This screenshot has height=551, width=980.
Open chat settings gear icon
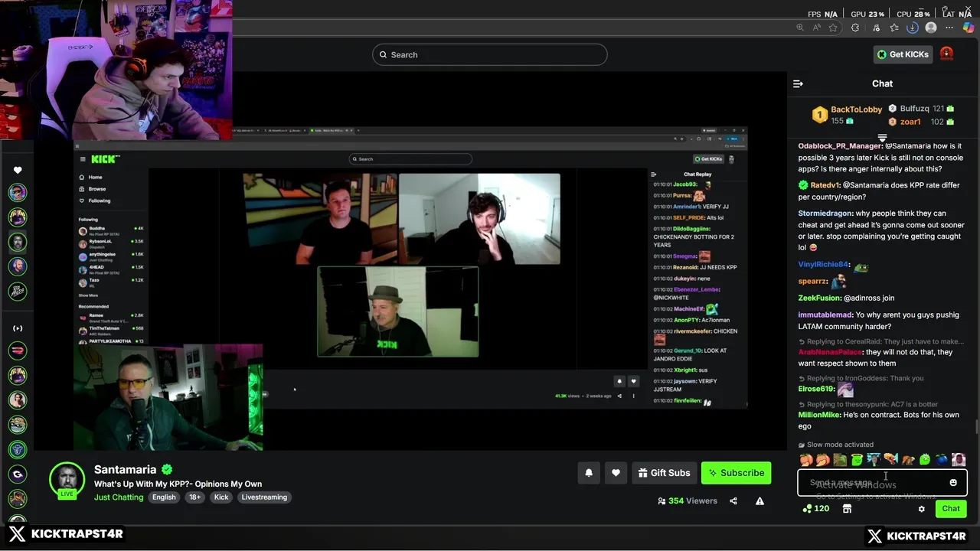click(x=922, y=509)
